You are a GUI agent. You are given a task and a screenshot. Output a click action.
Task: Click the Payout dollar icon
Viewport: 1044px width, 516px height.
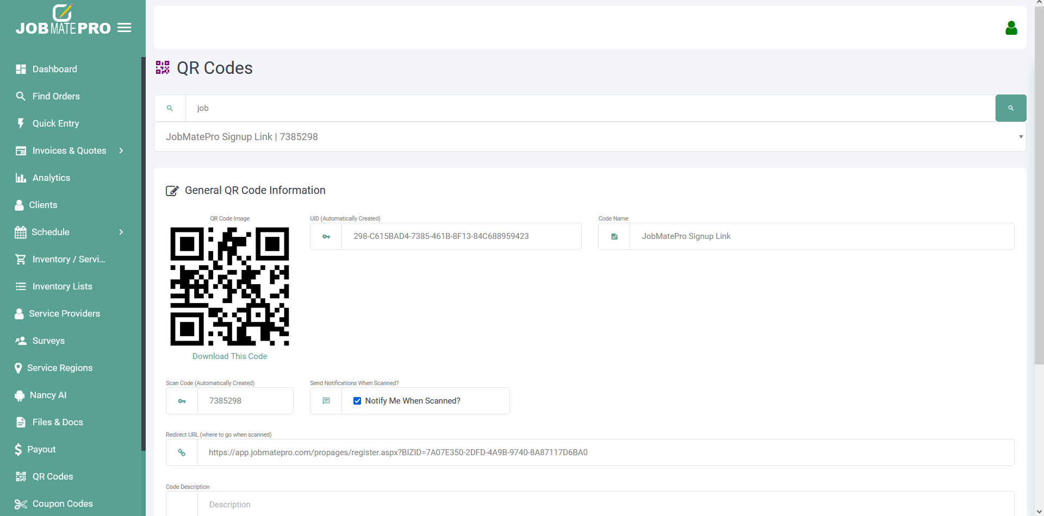pos(18,449)
